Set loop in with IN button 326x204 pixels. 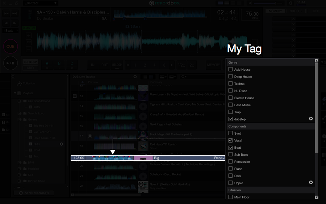click(x=92, y=65)
